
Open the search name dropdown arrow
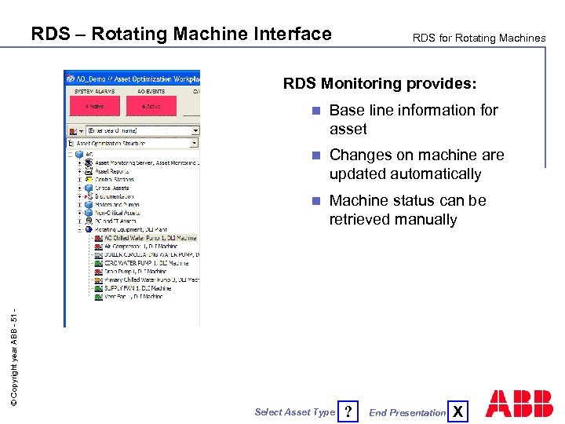195,130
